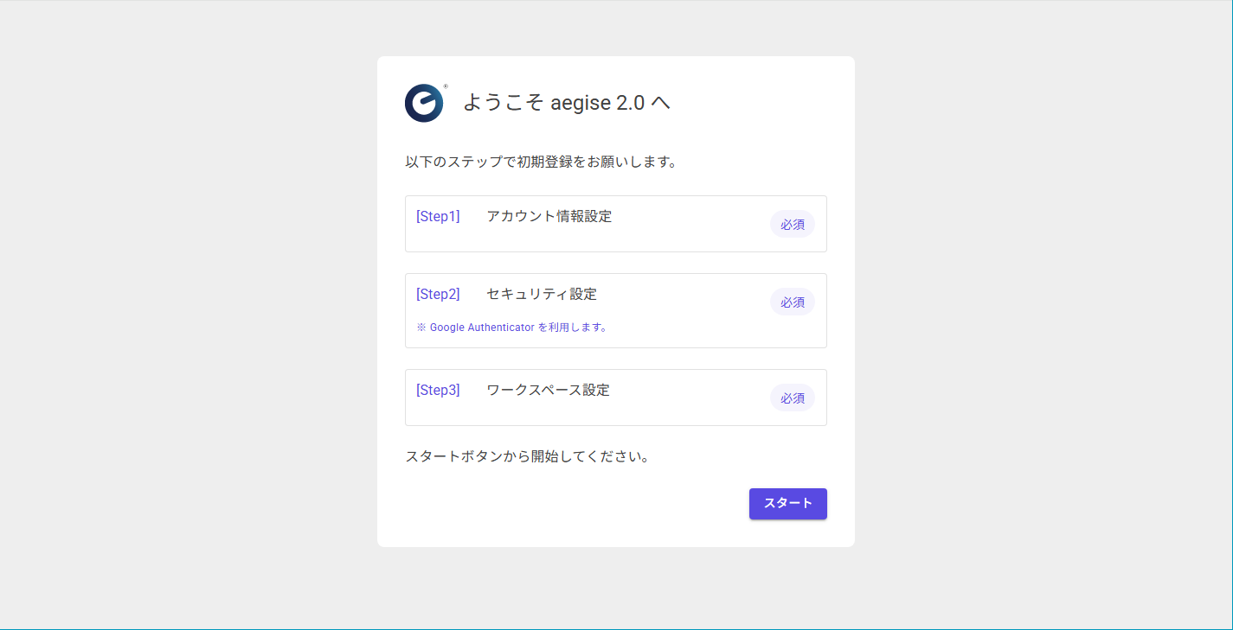Select the [Step2] label text
Viewport: 1233px width, 630px height.
pos(438,294)
